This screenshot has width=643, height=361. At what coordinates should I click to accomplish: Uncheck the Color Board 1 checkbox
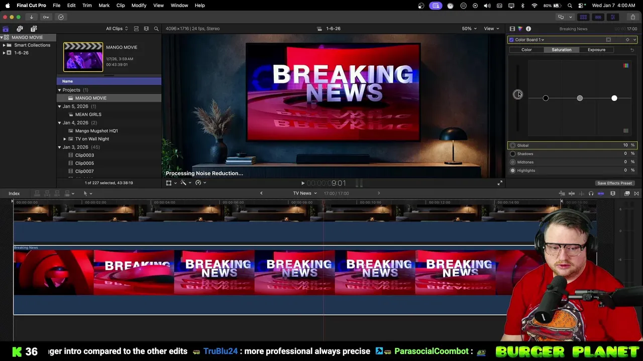coord(511,40)
